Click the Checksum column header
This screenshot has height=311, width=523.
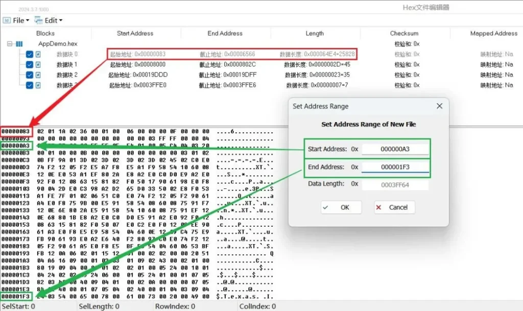pos(404,33)
